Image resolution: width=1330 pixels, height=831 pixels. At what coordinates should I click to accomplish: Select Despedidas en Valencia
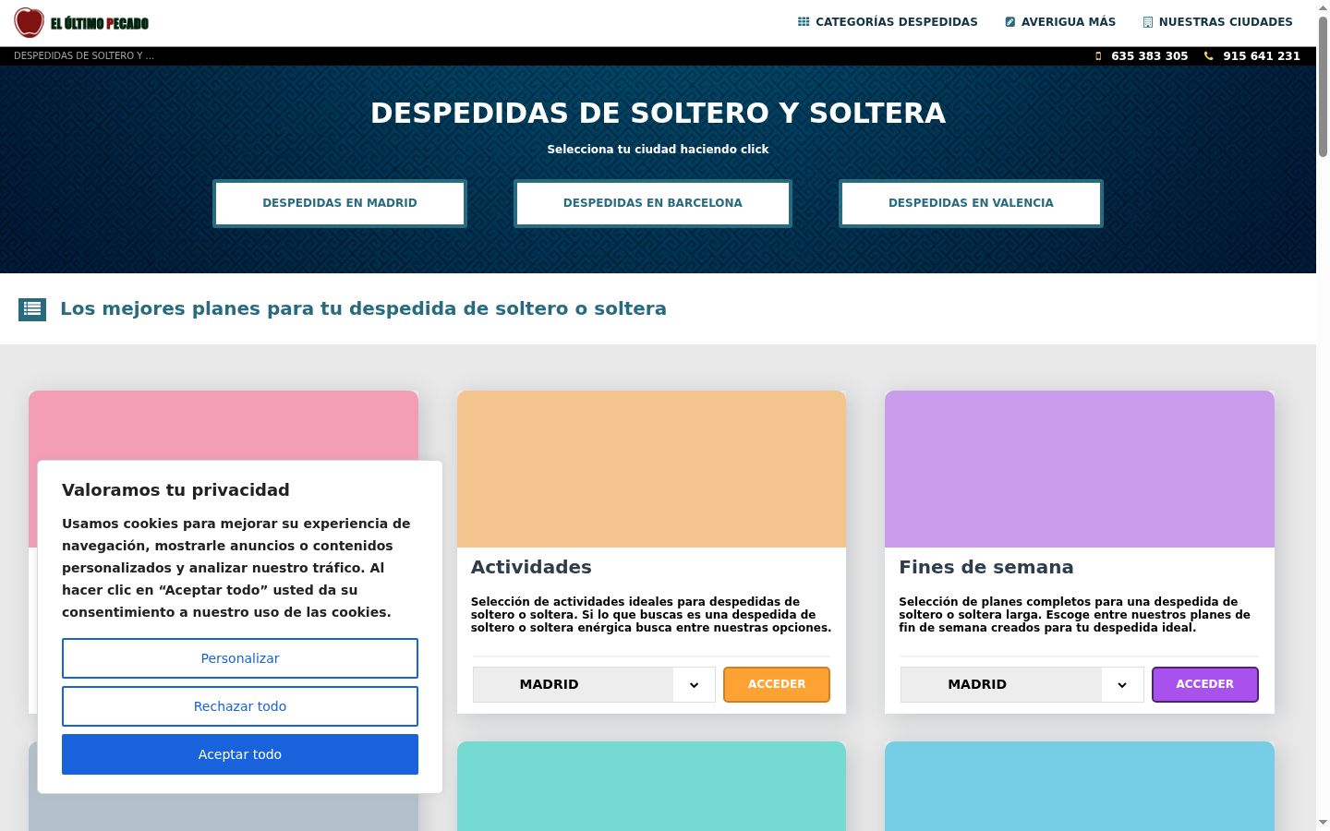[x=971, y=203]
